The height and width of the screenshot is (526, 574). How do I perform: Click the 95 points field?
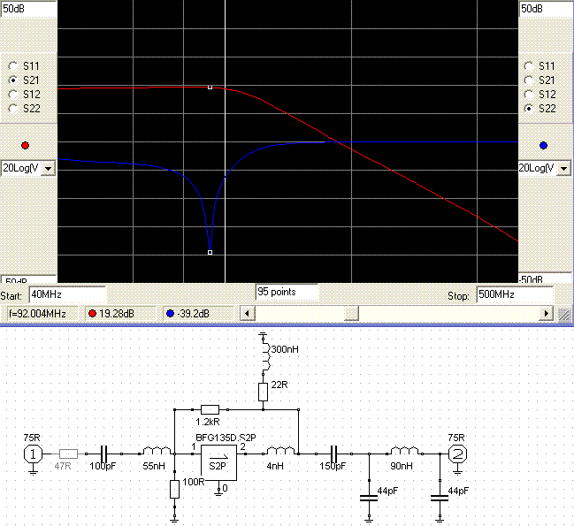click(x=287, y=292)
